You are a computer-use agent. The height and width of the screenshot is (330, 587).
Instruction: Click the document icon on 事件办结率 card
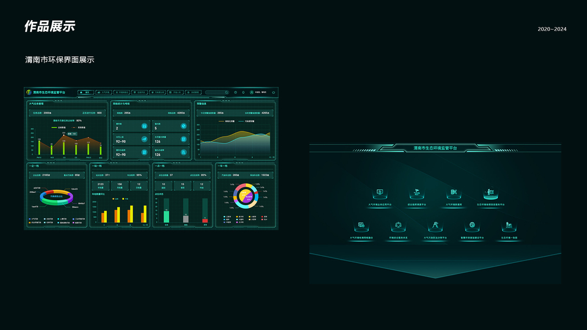tap(144, 152)
